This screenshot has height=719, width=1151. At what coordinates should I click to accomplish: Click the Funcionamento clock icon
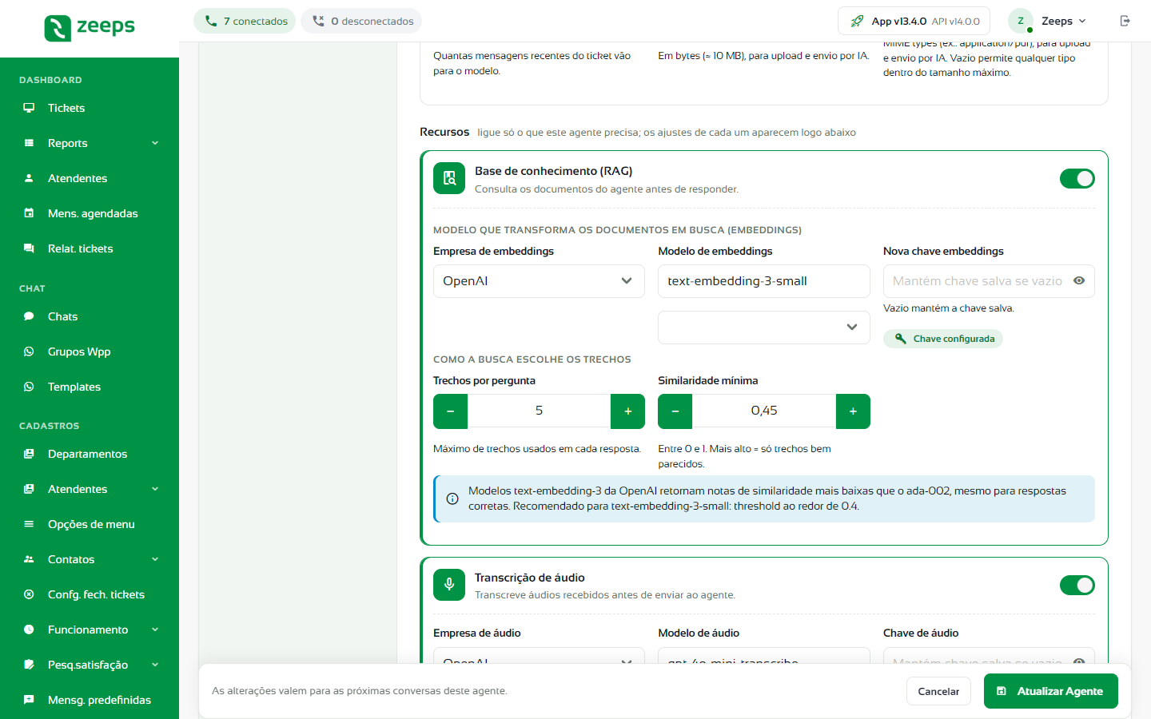point(29,630)
